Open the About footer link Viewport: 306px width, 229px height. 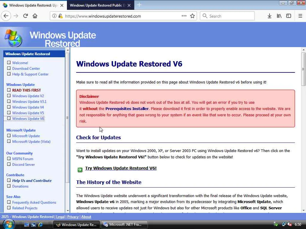[x=86, y=216]
